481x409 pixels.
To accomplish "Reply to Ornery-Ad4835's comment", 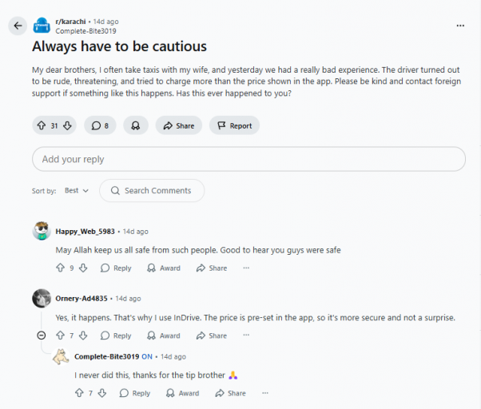I will click(116, 336).
